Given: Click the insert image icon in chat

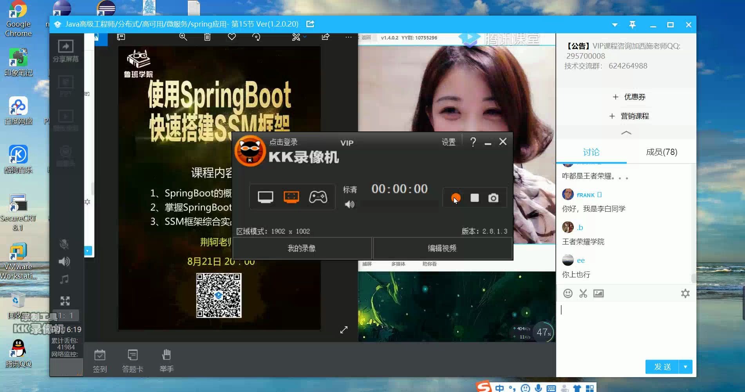Looking at the screenshot, I should (599, 293).
